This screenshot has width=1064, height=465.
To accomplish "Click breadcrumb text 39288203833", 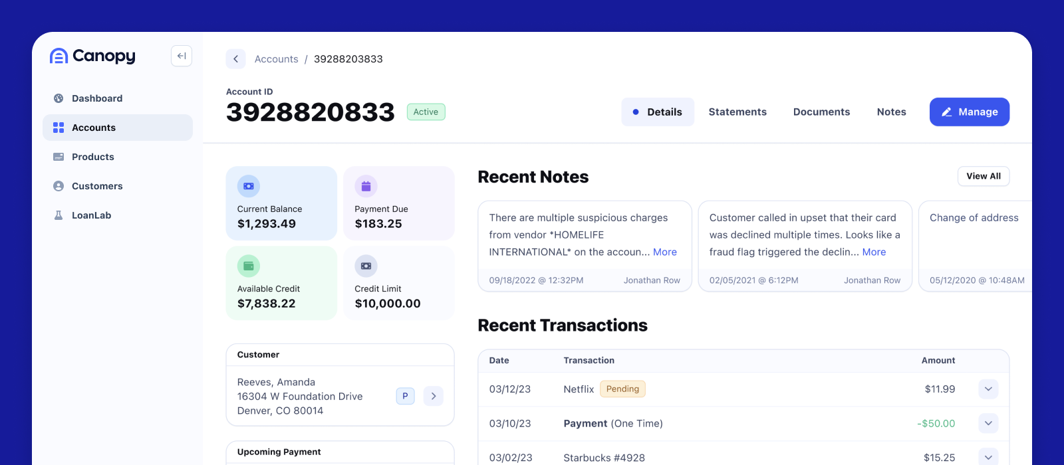I will (x=348, y=59).
